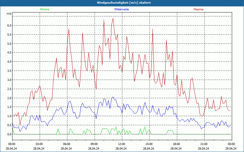Click the 18:00 time axis label

(176, 144)
